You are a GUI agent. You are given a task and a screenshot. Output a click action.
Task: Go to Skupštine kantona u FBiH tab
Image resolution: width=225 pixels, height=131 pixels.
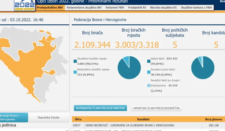[x=196, y=8]
